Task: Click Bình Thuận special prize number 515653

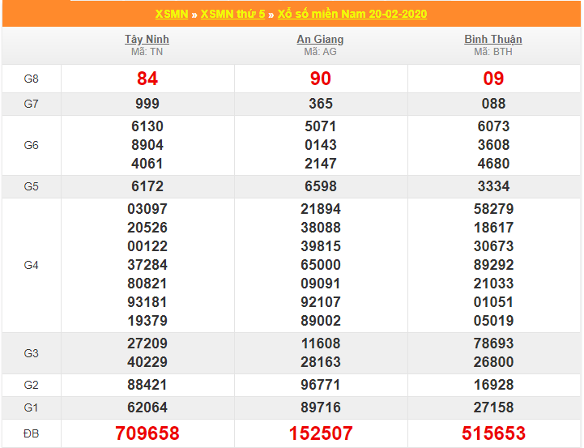Action: coord(492,433)
